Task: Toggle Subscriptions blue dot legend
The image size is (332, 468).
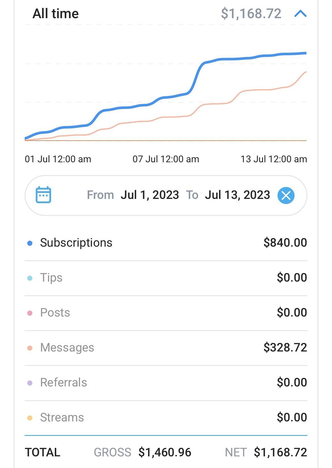Action: tap(30, 243)
